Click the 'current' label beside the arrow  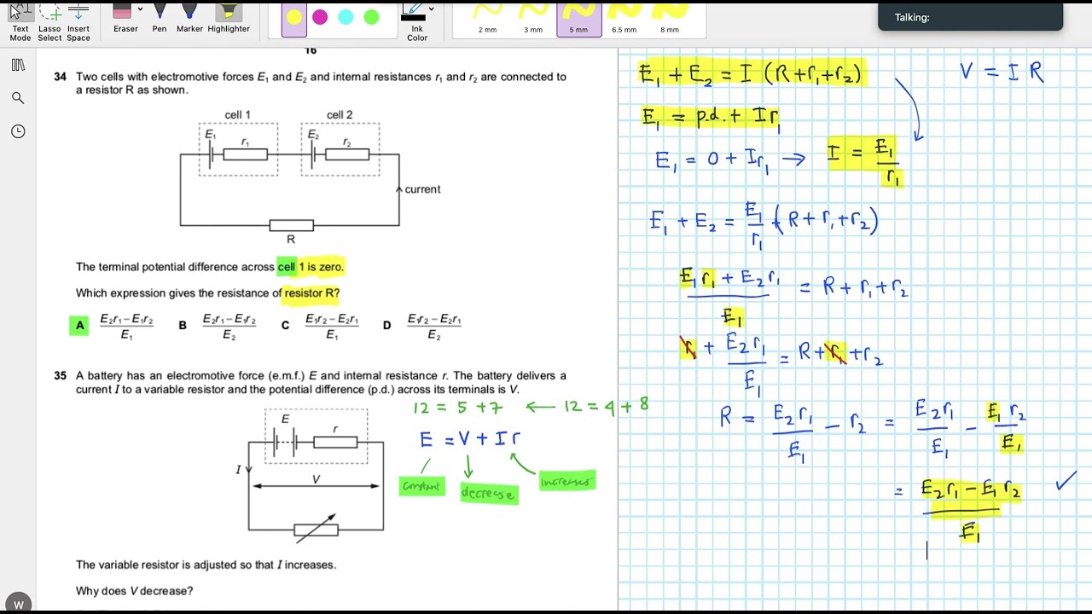click(422, 189)
